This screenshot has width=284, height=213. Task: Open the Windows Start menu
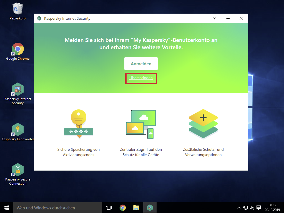tap(6, 208)
